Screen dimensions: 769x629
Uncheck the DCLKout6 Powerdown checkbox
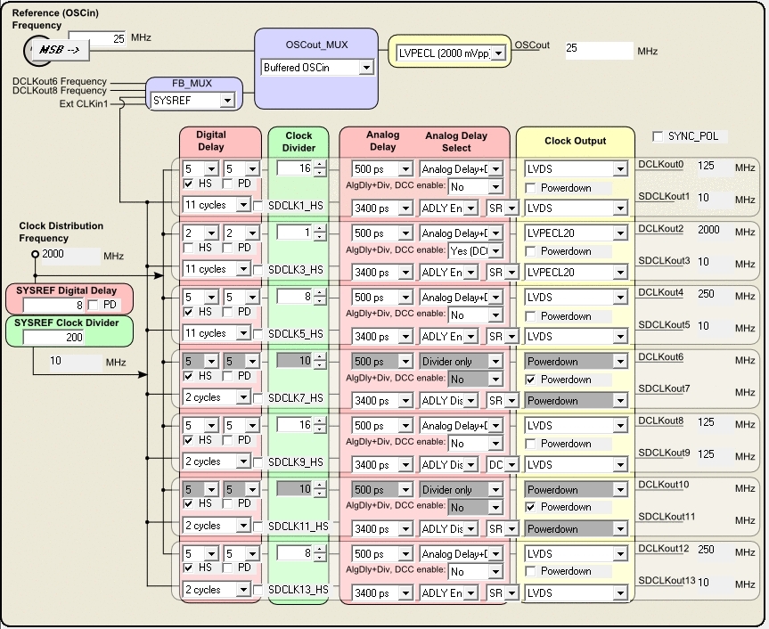point(530,380)
